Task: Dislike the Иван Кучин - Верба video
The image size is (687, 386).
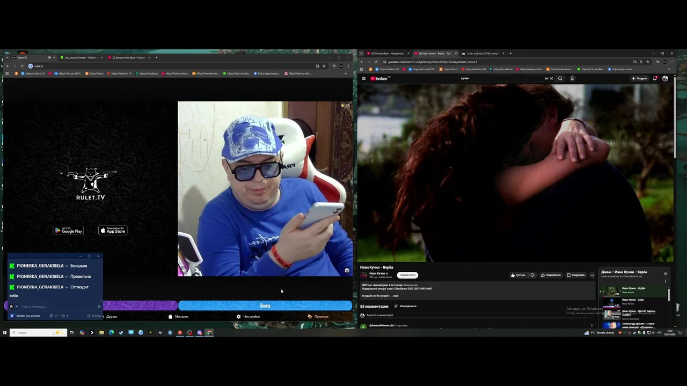Action: [x=532, y=275]
